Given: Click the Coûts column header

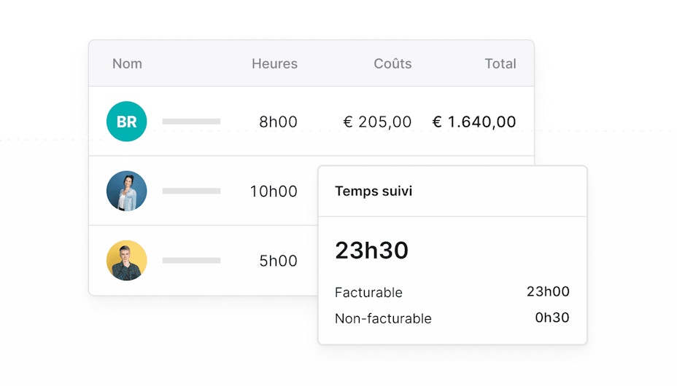Looking at the screenshot, I should click(x=392, y=64).
